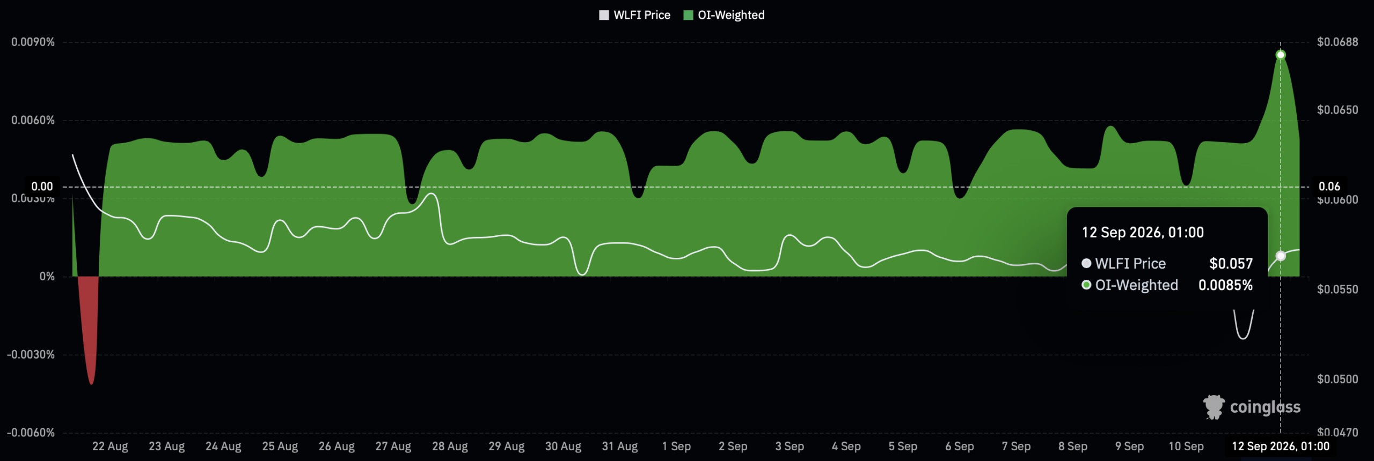Click the $0.0650 right axis label
The image size is (1374, 461).
tap(1338, 110)
